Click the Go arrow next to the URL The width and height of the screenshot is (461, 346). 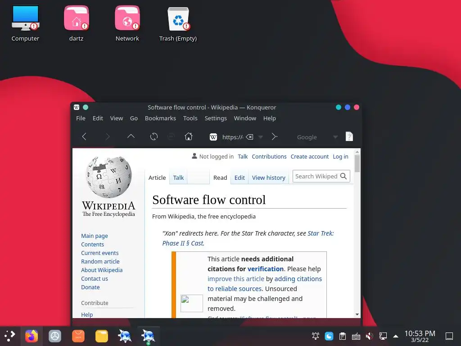click(274, 137)
